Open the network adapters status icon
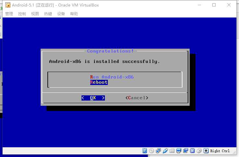 pyautogui.click(x=158, y=151)
